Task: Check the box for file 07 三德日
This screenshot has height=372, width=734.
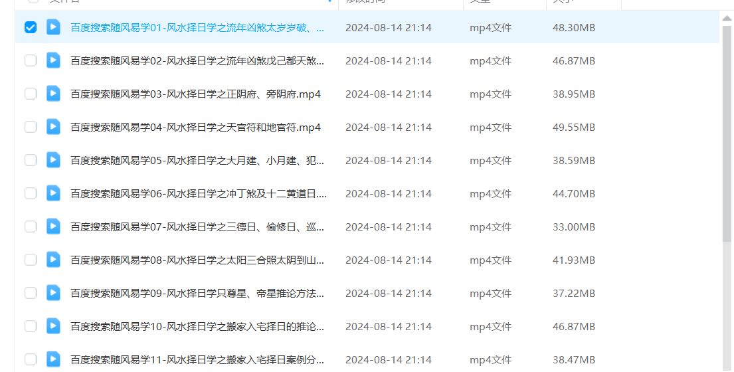Action: click(31, 227)
